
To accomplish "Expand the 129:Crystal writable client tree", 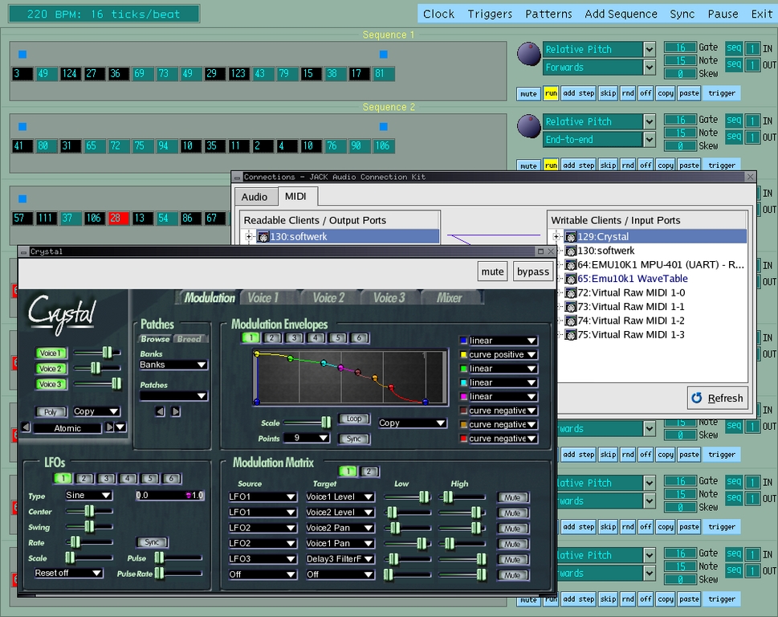I will point(556,237).
